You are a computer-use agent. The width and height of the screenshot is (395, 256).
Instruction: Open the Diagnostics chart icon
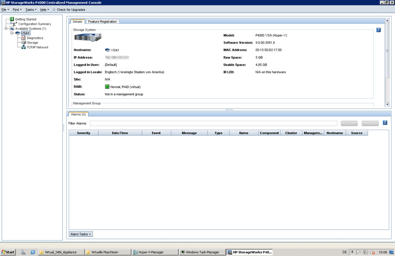click(24, 38)
